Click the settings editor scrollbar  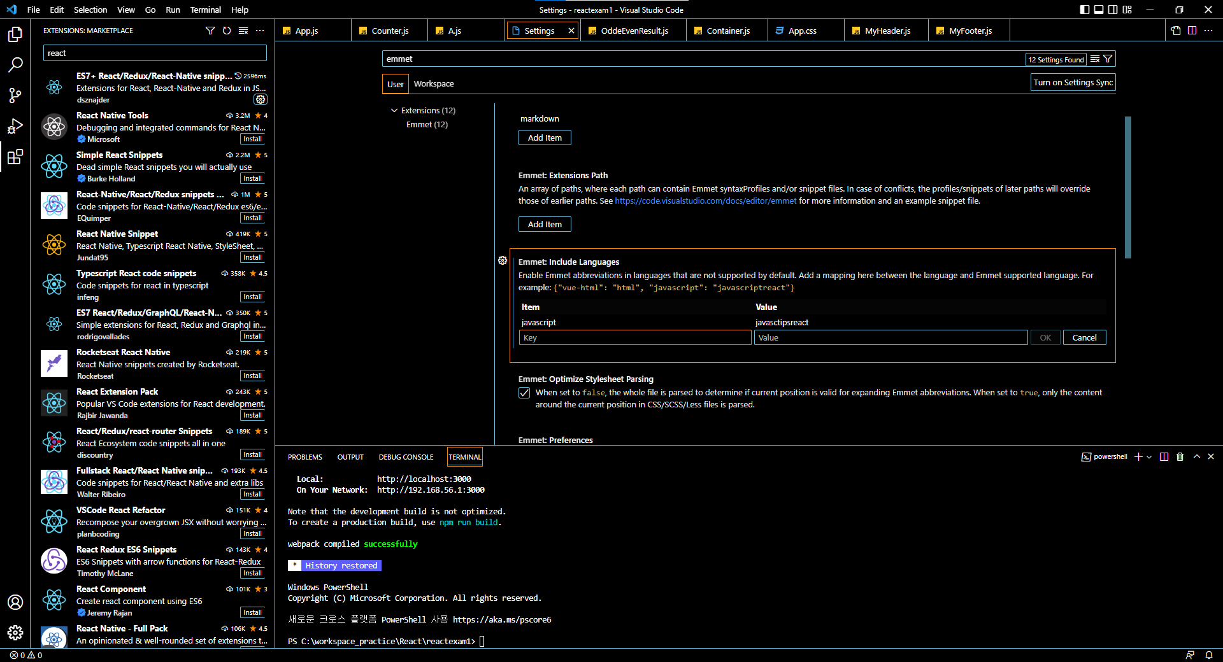click(1128, 187)
